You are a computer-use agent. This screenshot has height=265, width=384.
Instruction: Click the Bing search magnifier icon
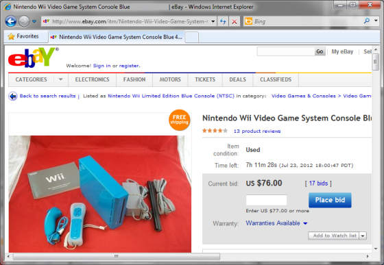pos(367,21)
